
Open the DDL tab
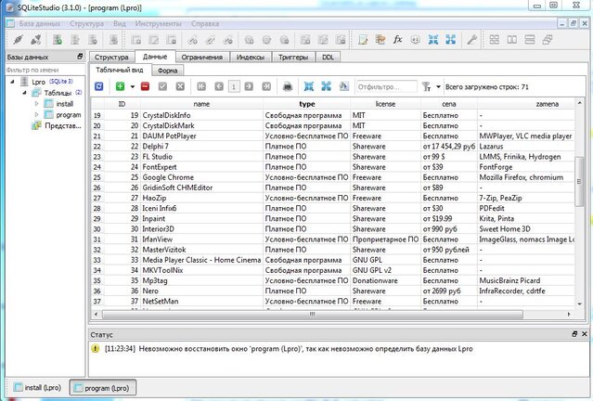pos(329,57)
